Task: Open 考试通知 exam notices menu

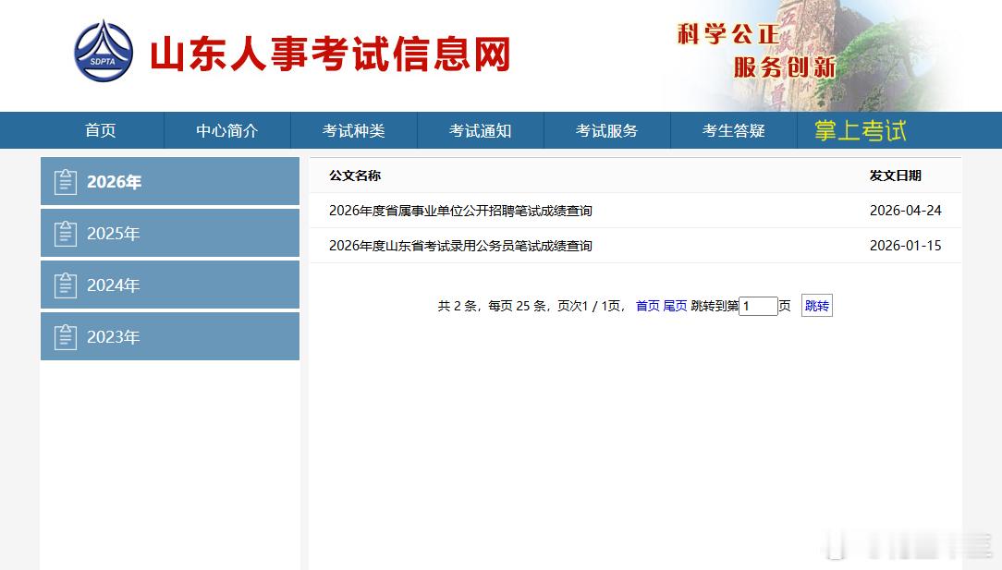Action: click(480, 130)
